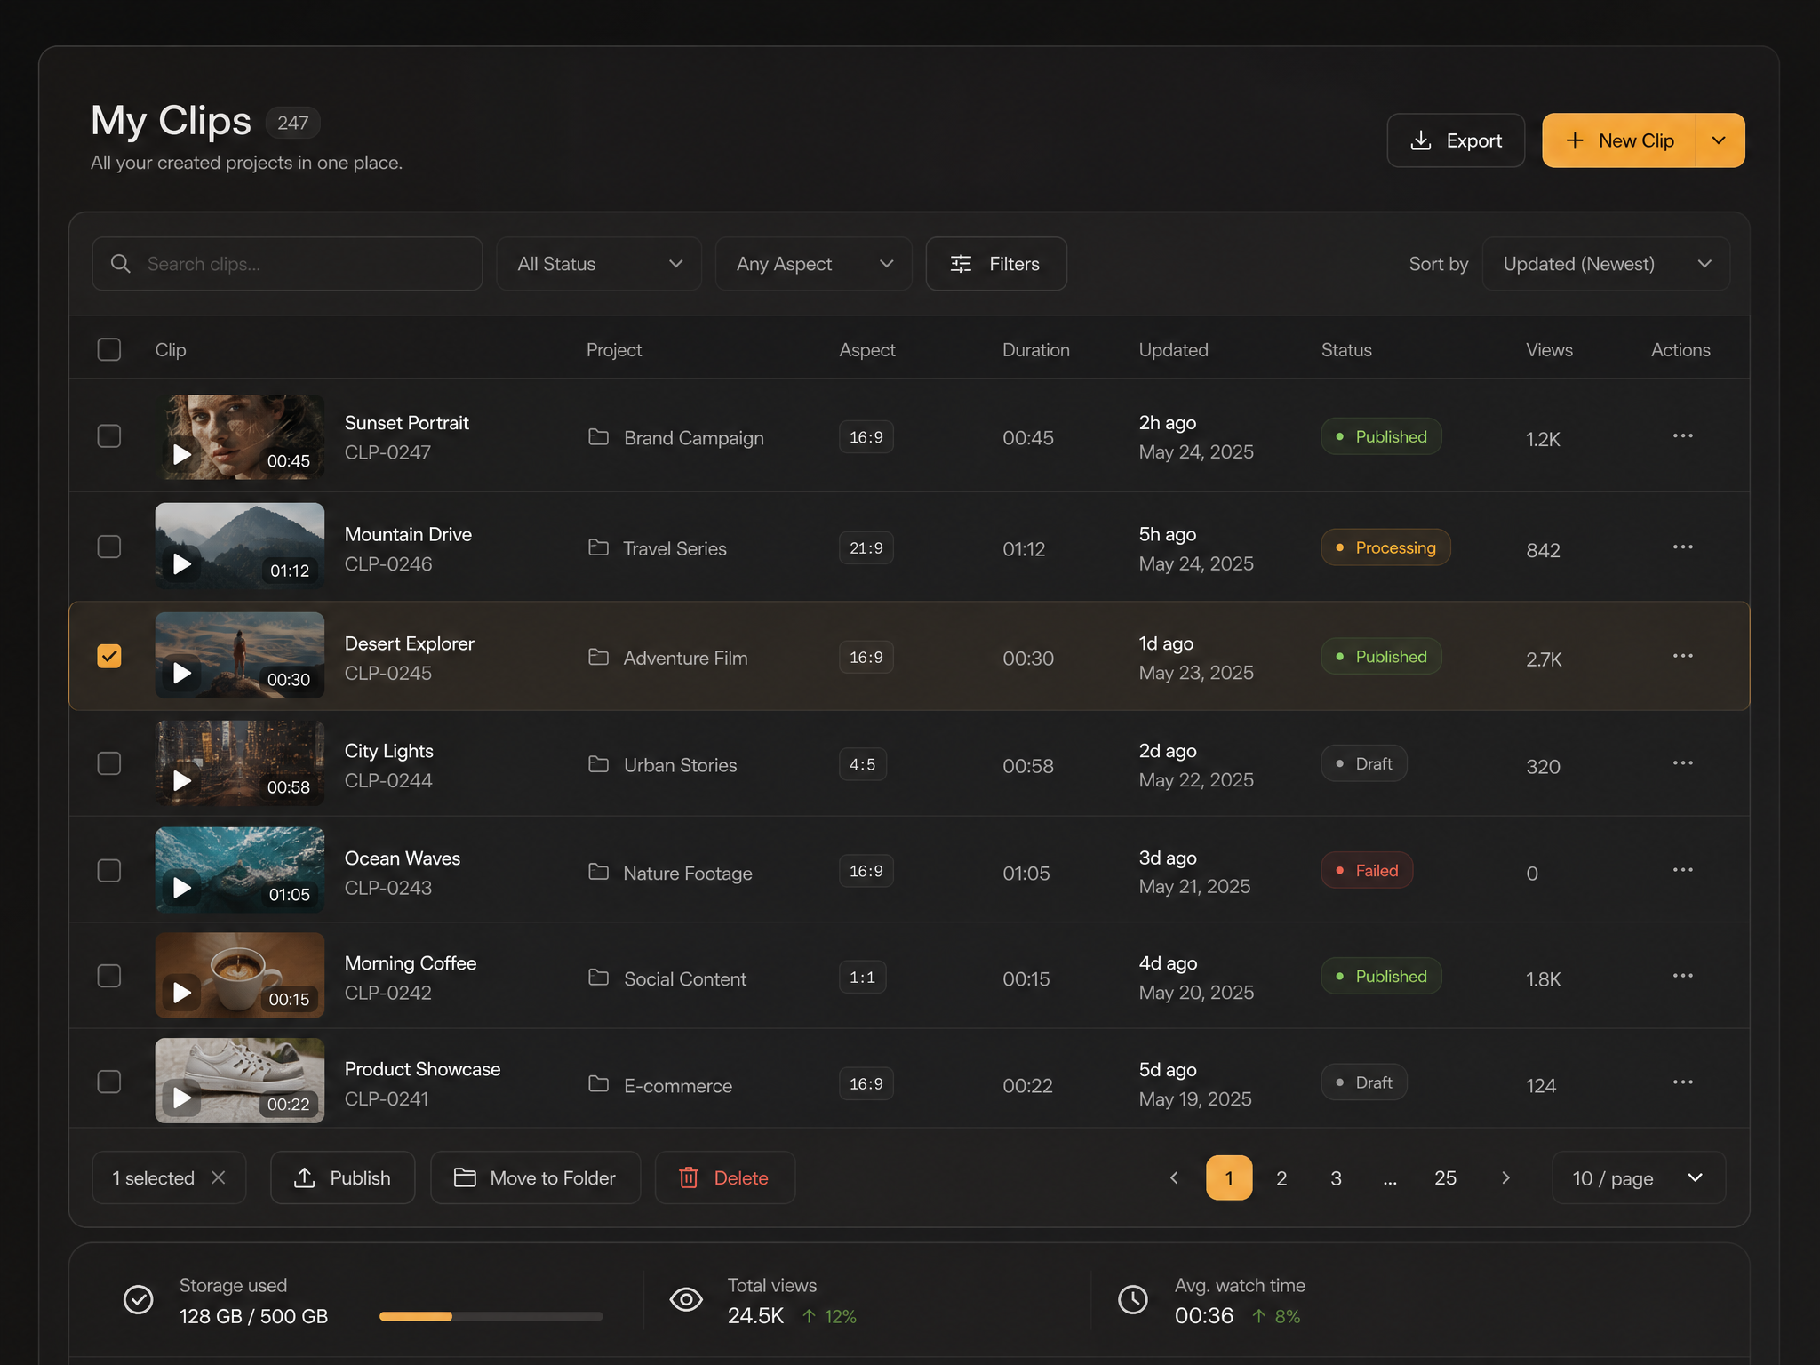Viewport: 1820px width, 1365px height.
Task: Click the Travel Series folder icon
Action: point(598,547)
